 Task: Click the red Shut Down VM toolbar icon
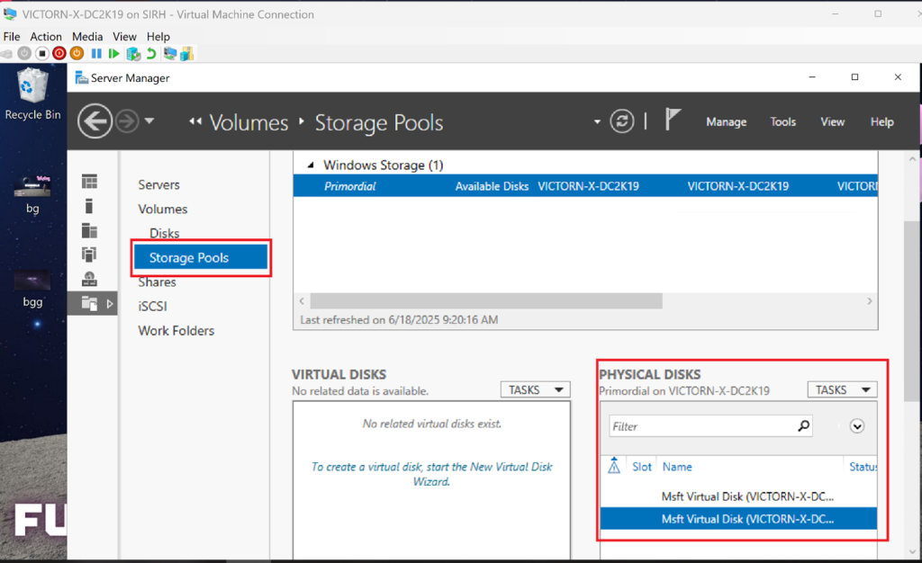(x=59, y=54)
